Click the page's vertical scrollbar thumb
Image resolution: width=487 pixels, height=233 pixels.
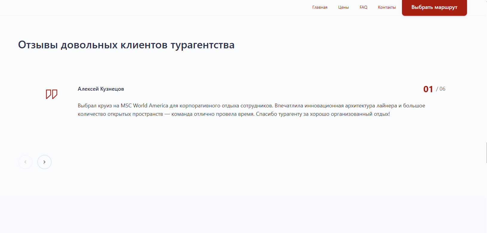[x=486, y=153]
